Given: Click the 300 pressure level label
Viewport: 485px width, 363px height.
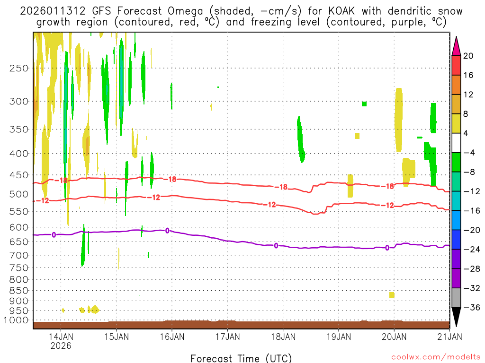Looking at the screenshot, I should pyautogui.click(x=19, y=101).
